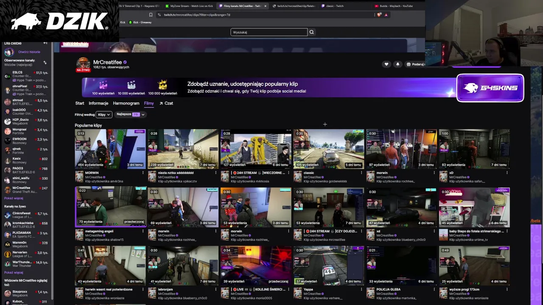Open options menu for metagaming angeli clip
543x305 pixels.
point(143,231)
